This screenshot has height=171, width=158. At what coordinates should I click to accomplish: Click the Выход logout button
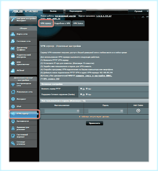pos(53,11)
